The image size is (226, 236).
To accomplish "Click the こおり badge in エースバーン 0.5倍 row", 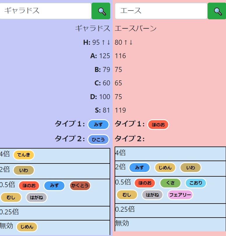I will point(196,183).
